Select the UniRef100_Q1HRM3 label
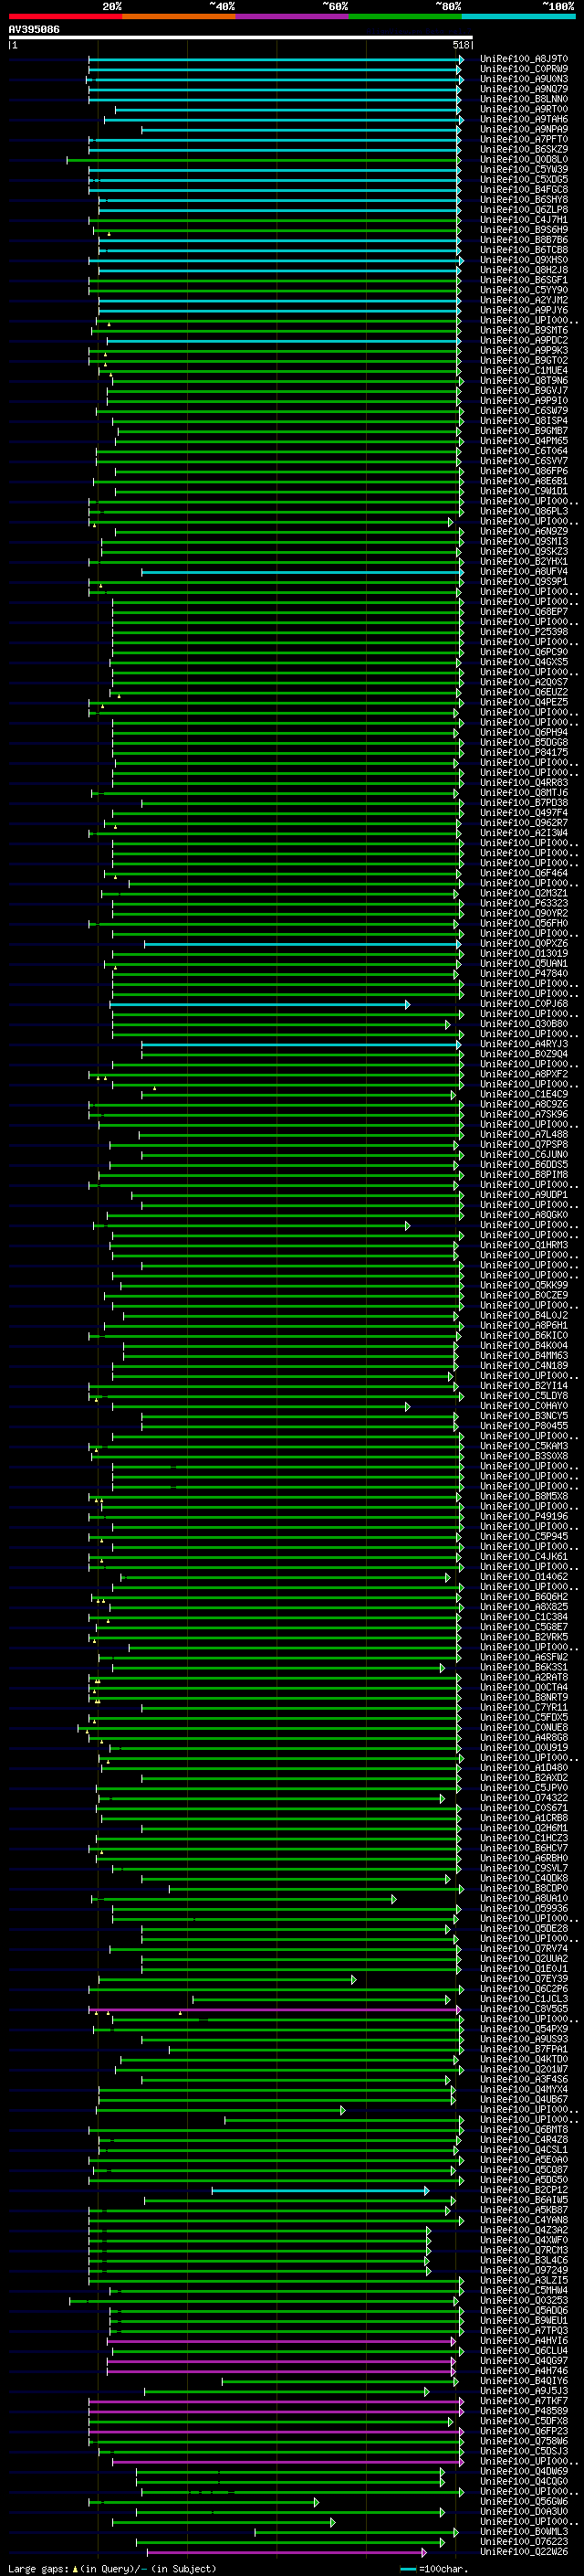 pos(523,1245)
